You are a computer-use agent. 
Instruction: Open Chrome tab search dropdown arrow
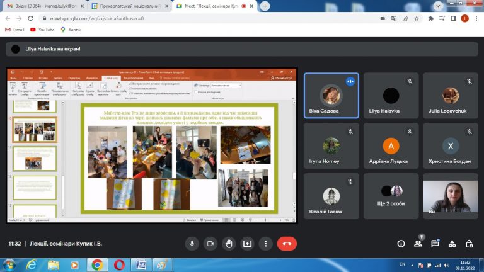pos(438,6)
